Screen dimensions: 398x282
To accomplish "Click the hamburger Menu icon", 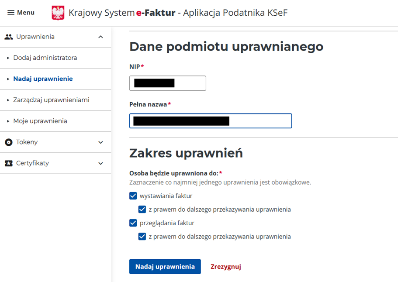I will tap(11, 13).
